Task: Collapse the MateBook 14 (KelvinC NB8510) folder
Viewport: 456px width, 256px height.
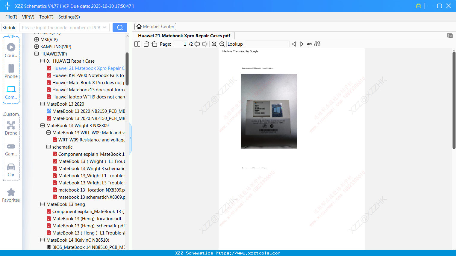Action: tap(43, 240)
